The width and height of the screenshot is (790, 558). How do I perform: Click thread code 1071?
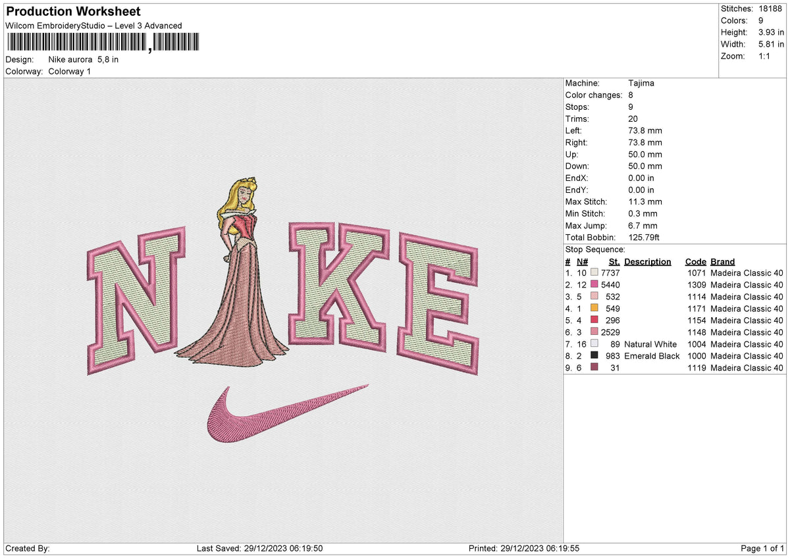(x=697, y=272)
